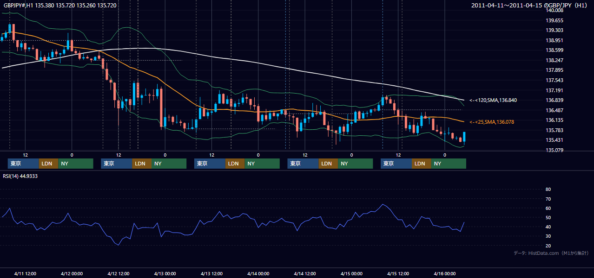Click price axis label 140.008
594x278 pixels.
[x=554, y=10]
